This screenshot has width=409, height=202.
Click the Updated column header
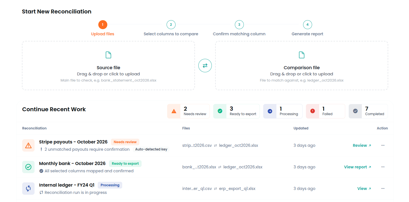click(x=301, y=128)
